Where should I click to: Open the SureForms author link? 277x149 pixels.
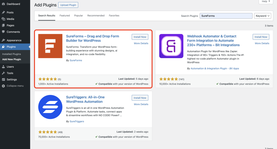(76, 60)
